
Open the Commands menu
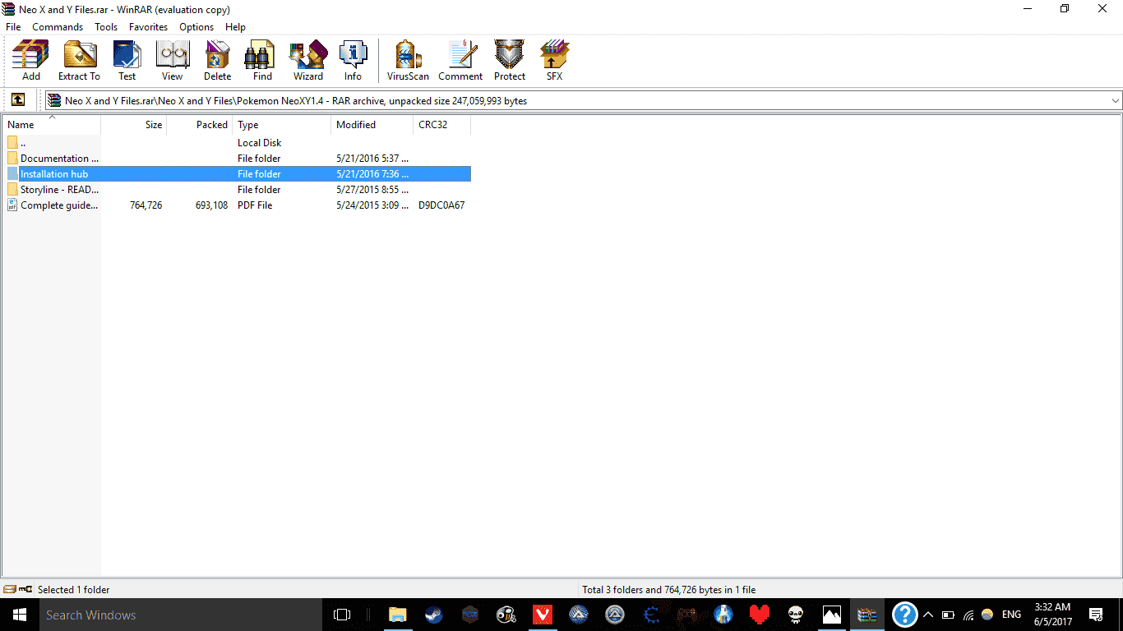(x=58, y=26)
